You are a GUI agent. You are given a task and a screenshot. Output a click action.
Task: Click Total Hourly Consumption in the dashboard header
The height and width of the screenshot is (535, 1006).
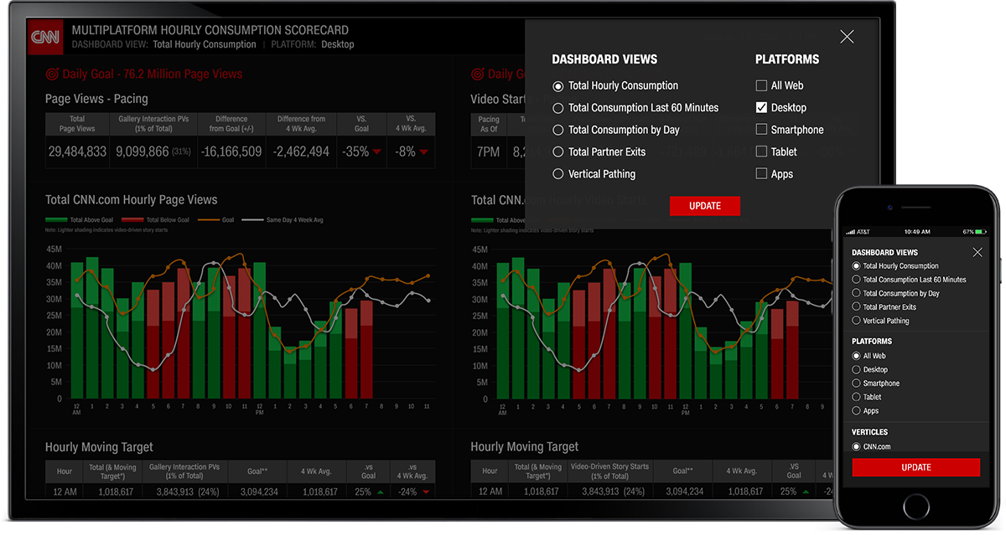[205, 44]
